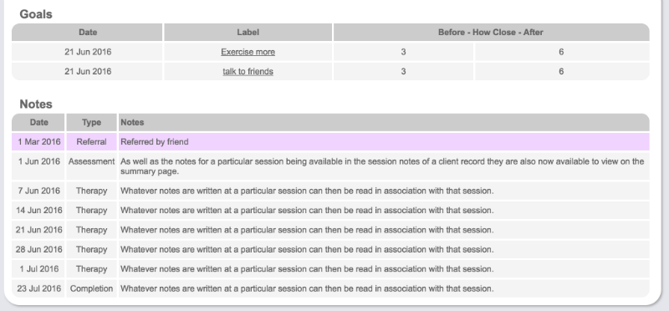Click the Type column header in Notes

click(x=91, y=122)
